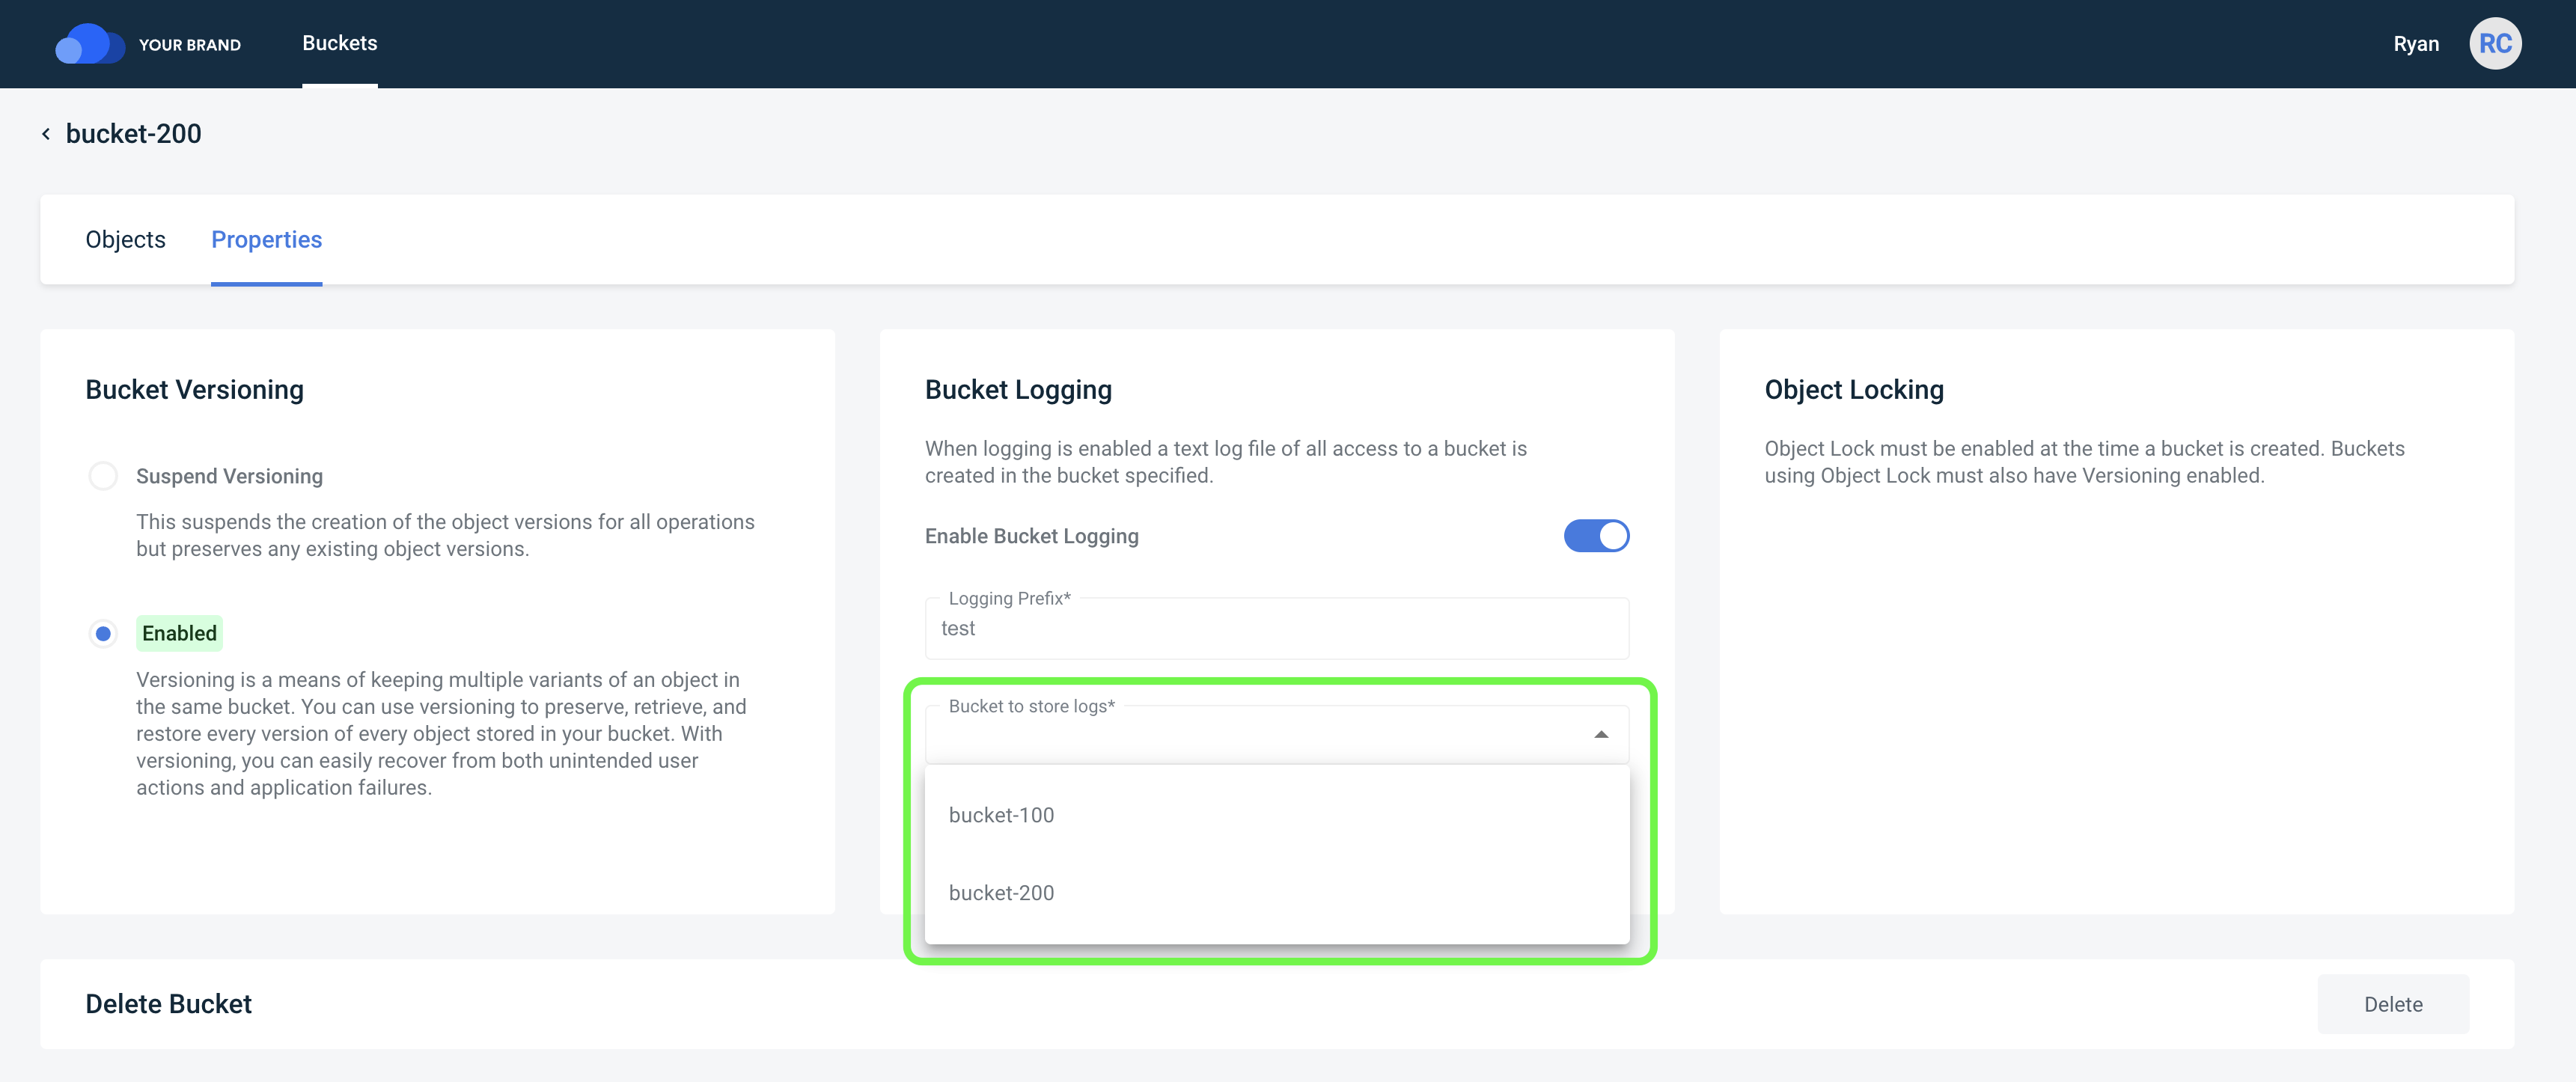Screen dimensions: 2576x1082
Task: Click the bucket-200 page title
Action: coord(133,134)
